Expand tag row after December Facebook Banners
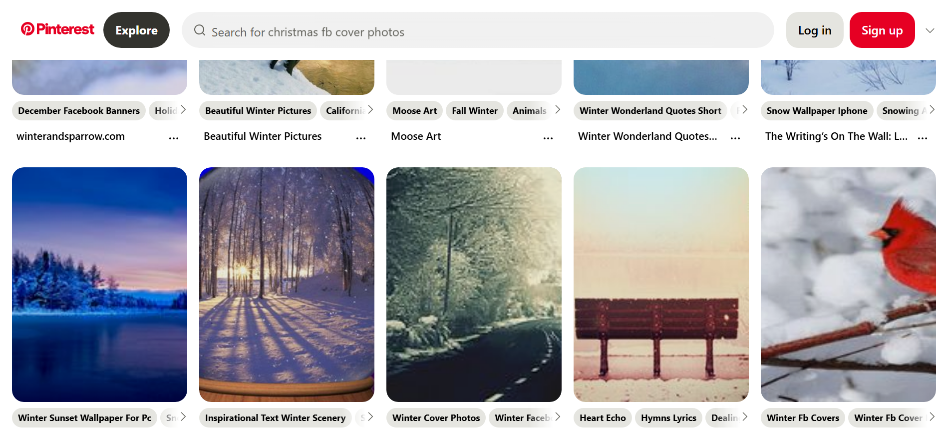Viewport: 945px width, 434px height. click(x=183, y=110)
